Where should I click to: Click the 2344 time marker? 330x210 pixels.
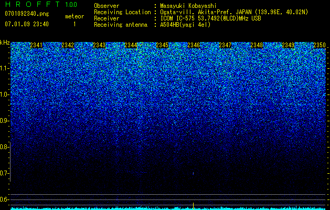pyautogui.click(x=131, y=45)
